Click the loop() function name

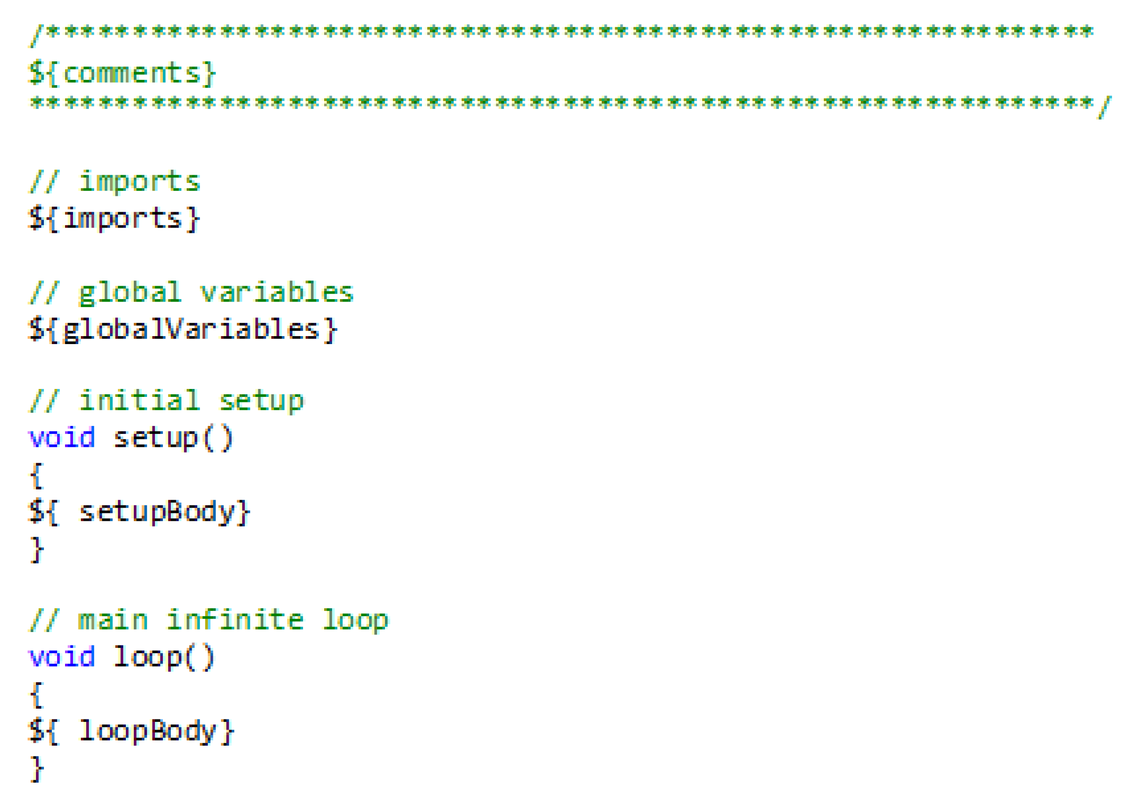click(164, 657)
